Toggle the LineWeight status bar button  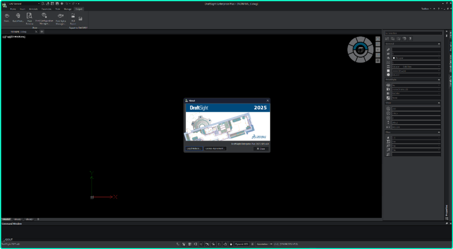coord(219,244)
